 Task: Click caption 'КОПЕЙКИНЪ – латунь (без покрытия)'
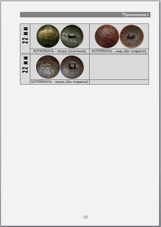point(59,82)
